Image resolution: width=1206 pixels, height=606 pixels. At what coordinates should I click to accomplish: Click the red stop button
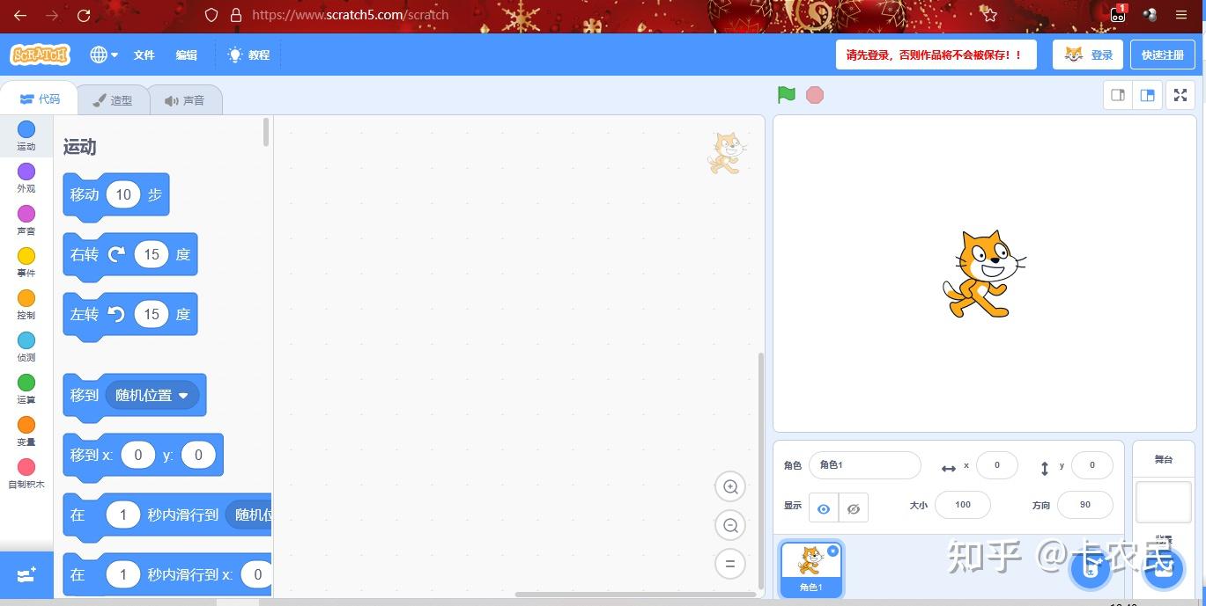[x=815, y=95]
